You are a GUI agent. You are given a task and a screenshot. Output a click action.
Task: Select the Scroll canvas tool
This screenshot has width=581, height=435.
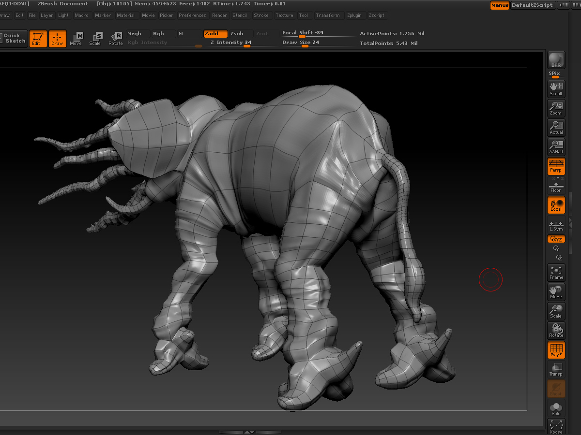(556, 88)
